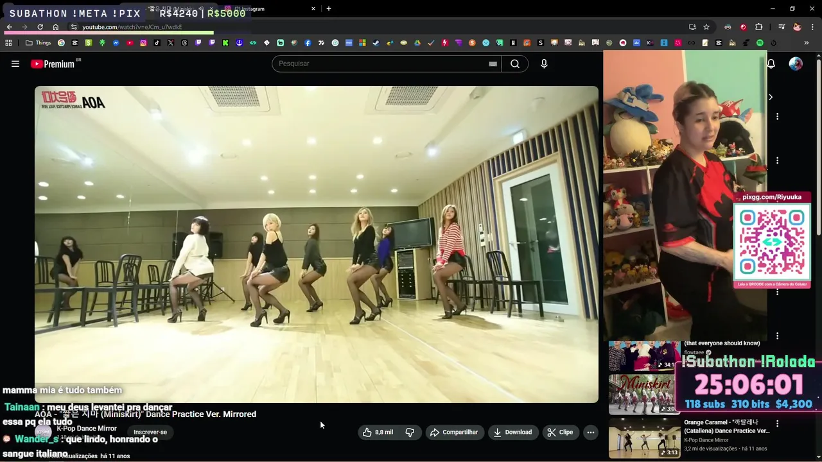Open the Things bookmarks folder
This screenshot has height=462, width=822.
pyautogui.click(x=39, y=43)
